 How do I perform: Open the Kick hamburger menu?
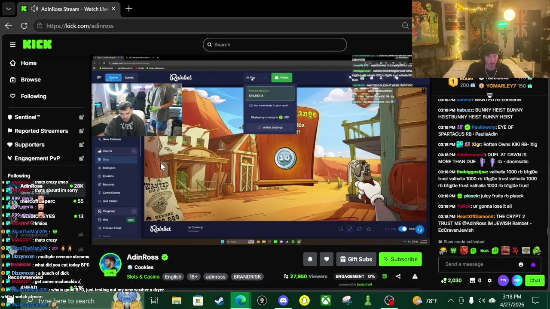tap(12, 45)
